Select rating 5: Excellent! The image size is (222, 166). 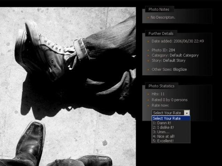pyautogui.click(x=171, y=141)
